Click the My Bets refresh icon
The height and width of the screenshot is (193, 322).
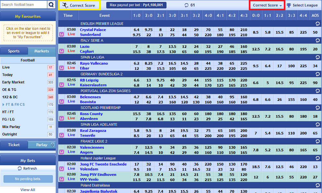click(x=20, y=169)
